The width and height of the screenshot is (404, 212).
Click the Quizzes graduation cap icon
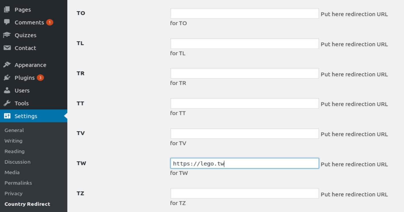tap(7, 35)
